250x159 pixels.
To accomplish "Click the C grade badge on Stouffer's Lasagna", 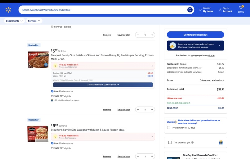I will [55, 137].
